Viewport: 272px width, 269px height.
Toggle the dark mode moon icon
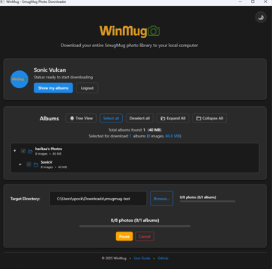coord(261,17)
